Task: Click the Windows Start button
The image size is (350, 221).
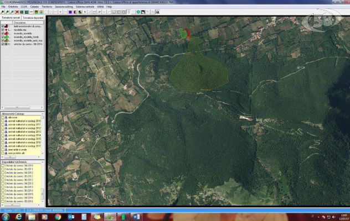Action: pos(5,217)
